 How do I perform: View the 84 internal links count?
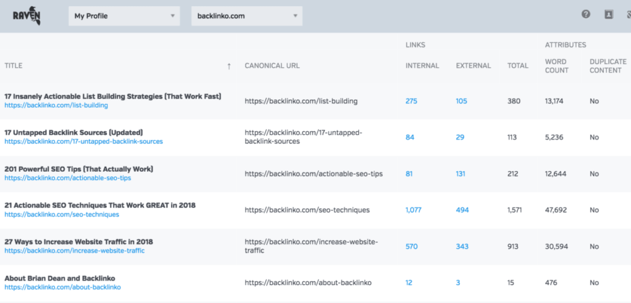(410, 137)
